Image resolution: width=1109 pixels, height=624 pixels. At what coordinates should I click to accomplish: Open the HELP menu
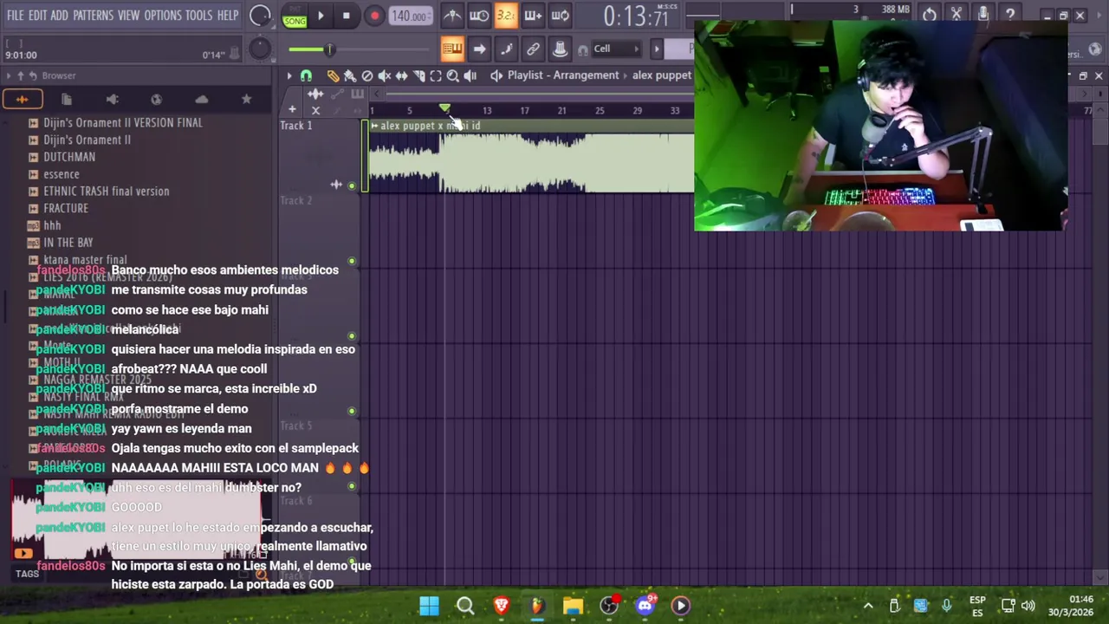click(228, 16)
